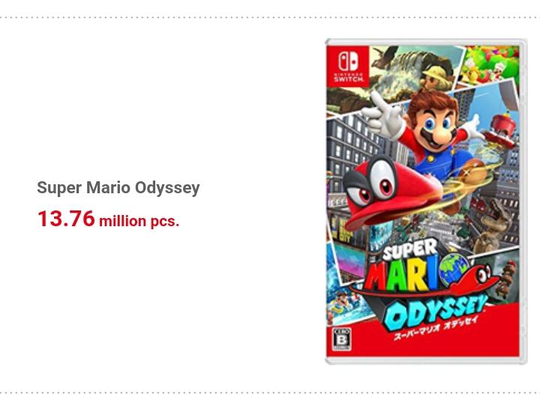Click Mario's pointing white glove
The height and width of the screenshot is (394, 540).
pos(382,115)
